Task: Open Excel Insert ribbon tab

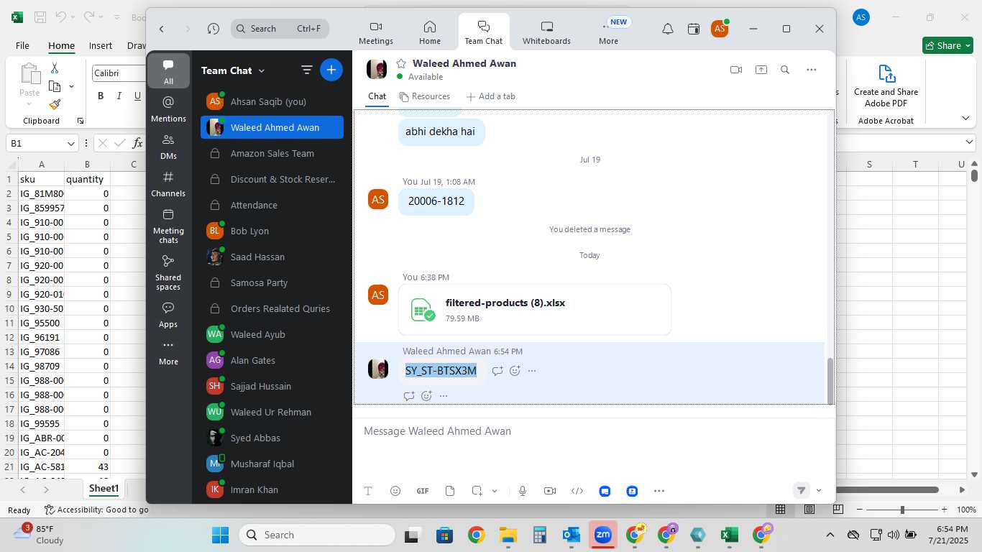Action: (x=101, y=45)
